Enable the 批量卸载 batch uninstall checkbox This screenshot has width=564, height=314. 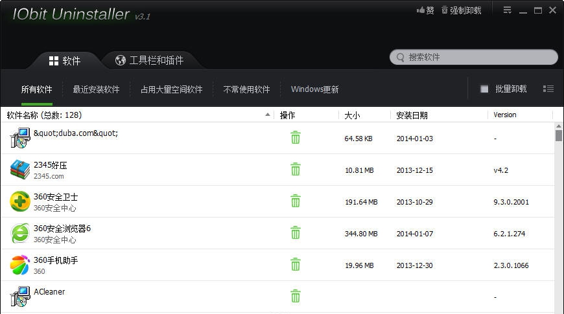[484, 89]
